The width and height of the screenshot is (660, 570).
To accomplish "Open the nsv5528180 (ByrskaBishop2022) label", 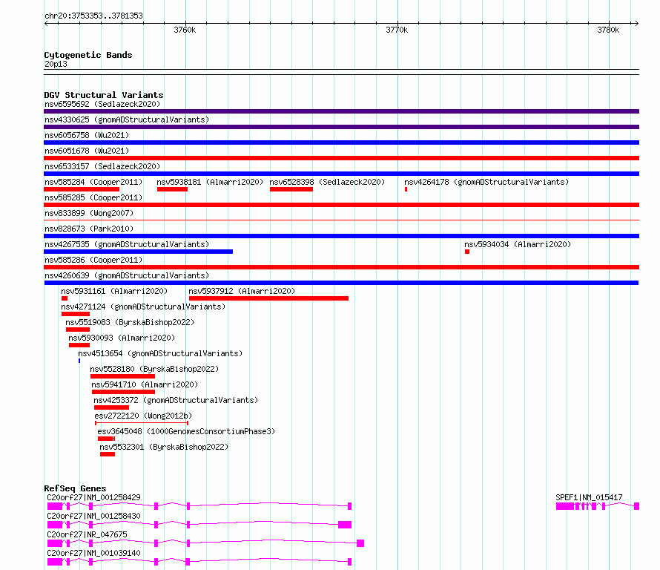I will (154, 369).
